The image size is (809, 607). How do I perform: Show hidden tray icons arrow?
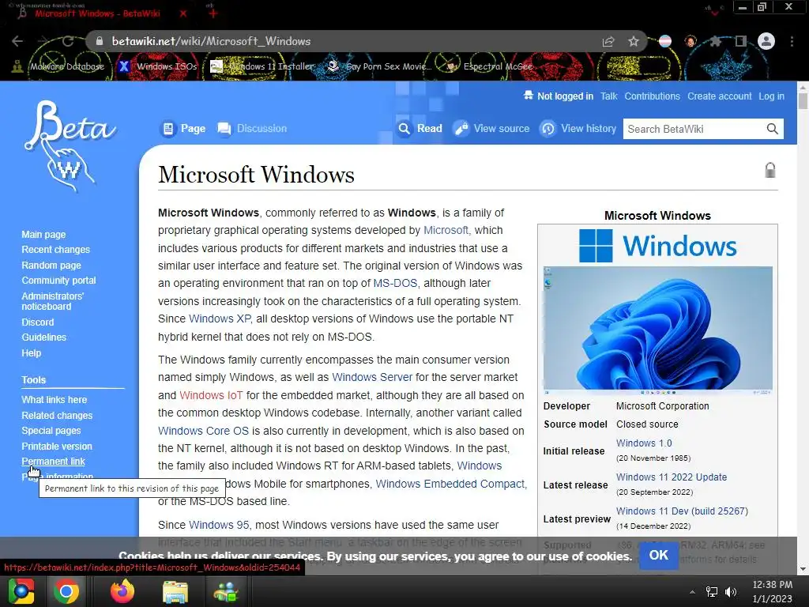[x=692, y=592]
